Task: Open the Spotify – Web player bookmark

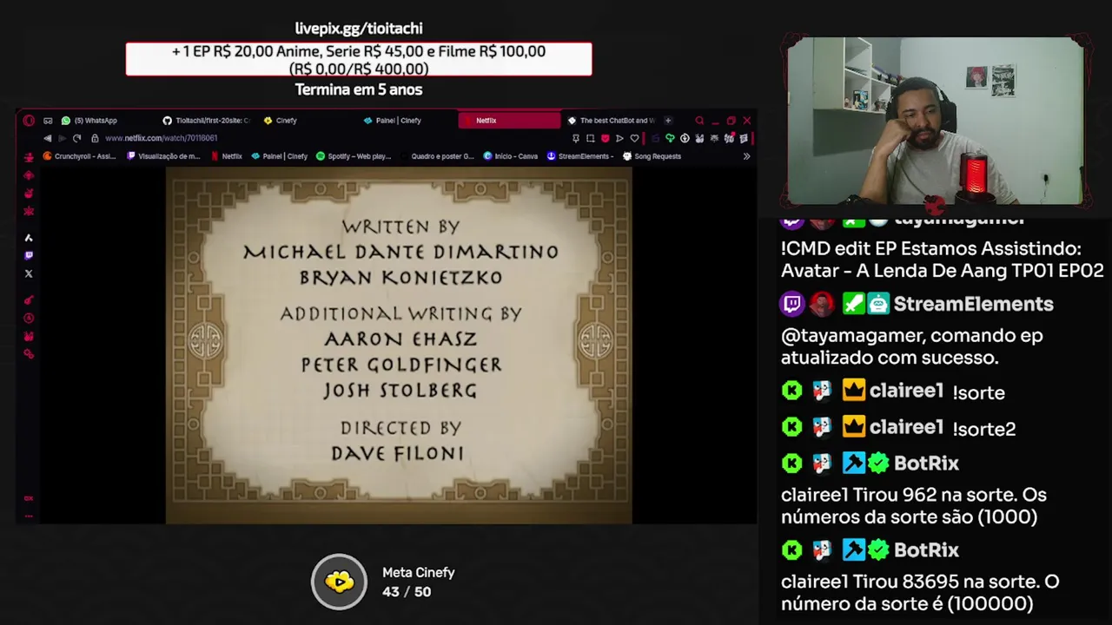Action: coord(354,156)
